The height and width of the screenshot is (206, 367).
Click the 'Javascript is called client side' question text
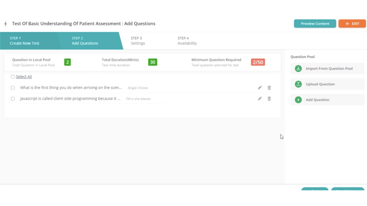click(x=70, y=99)
